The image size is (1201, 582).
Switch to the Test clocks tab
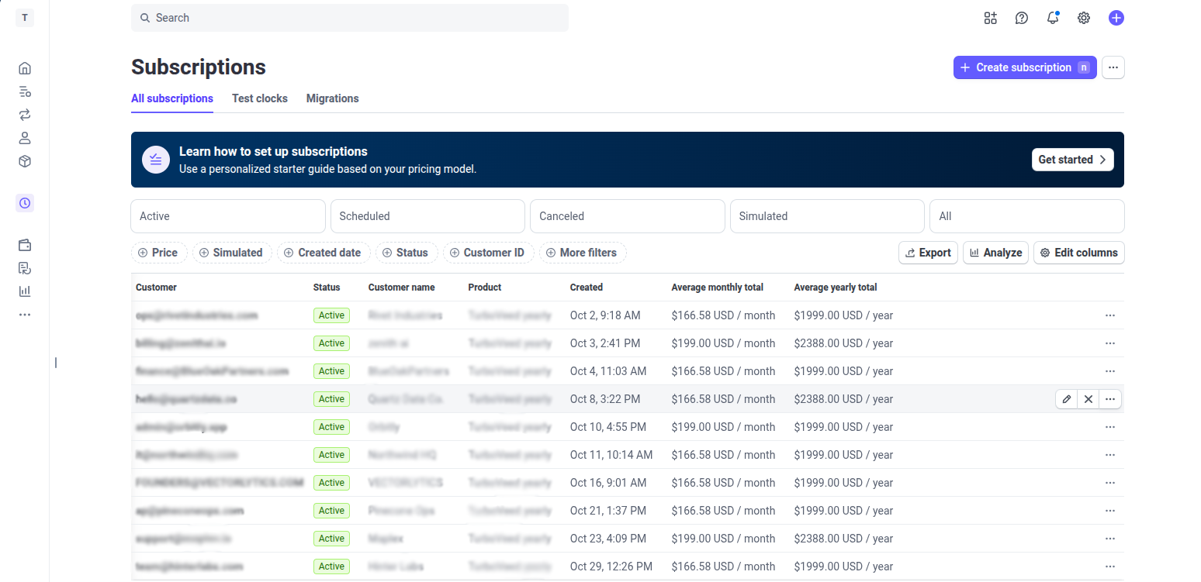(x=259, y=98)
